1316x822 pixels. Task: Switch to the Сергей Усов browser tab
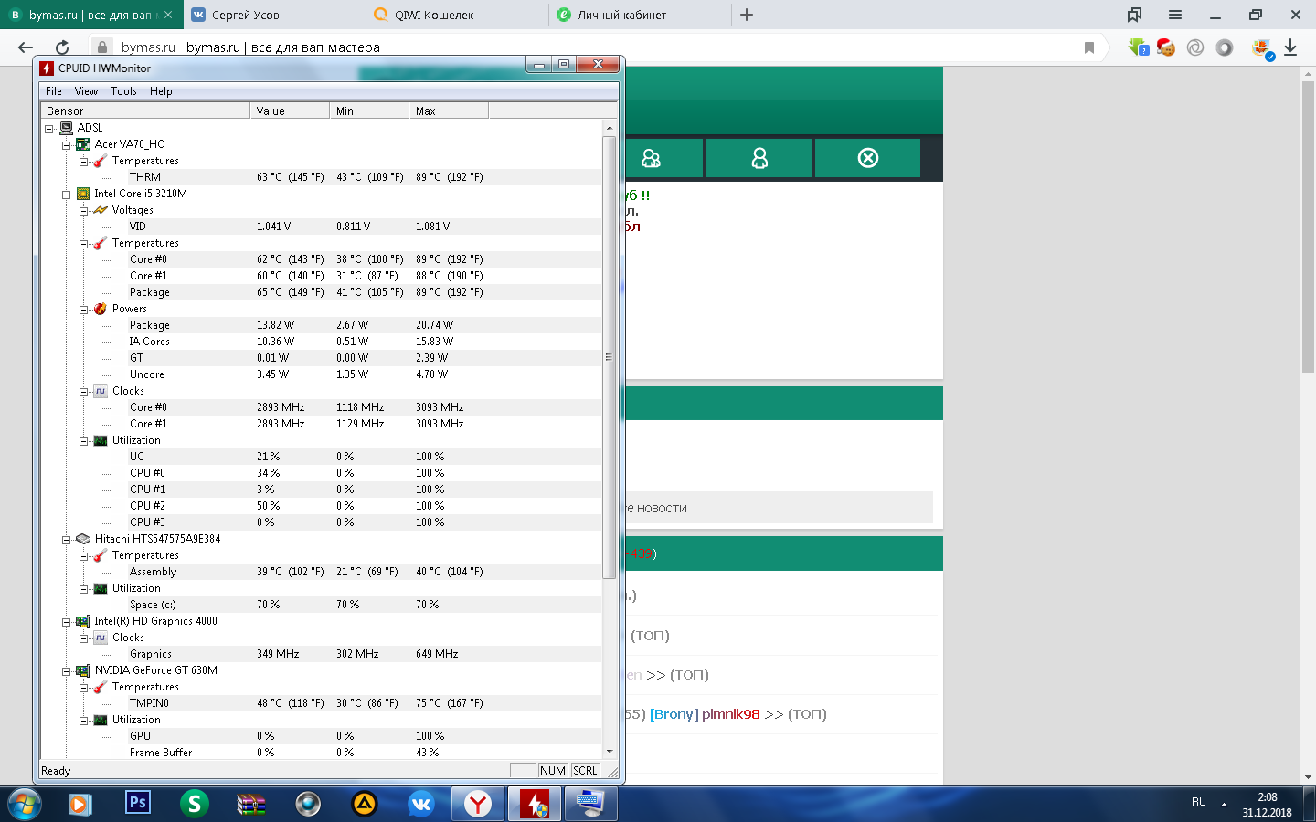click(x=274, y=15)
